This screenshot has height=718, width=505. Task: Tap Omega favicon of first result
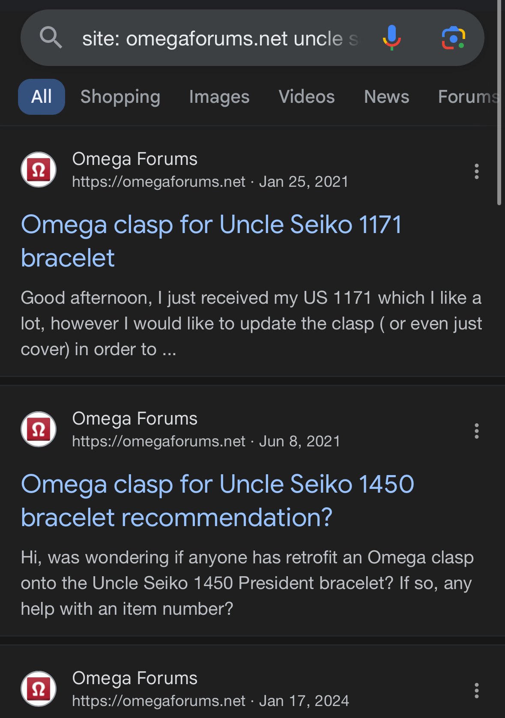coord(39,170)
